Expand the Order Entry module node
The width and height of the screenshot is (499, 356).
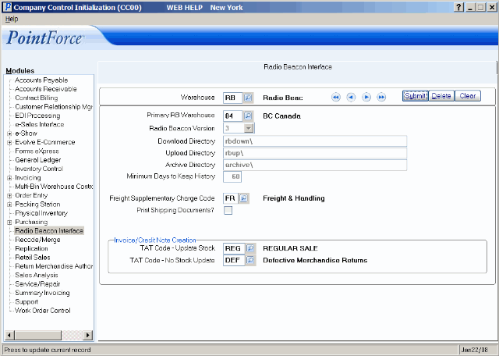click(x=9, y=196)
